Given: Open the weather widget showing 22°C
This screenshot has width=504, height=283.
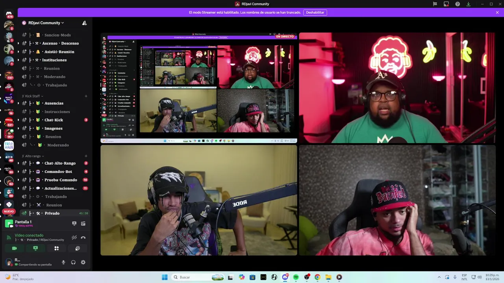Looking at the screenshot, I should click(19, 277).
